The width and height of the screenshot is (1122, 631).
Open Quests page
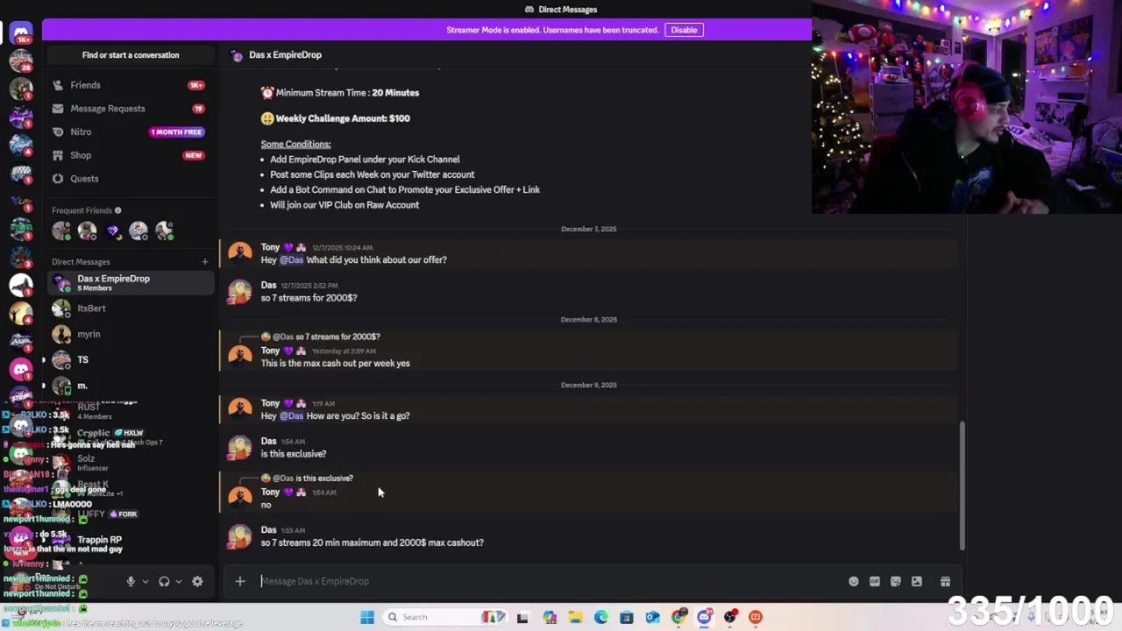(x=130, y=179)
